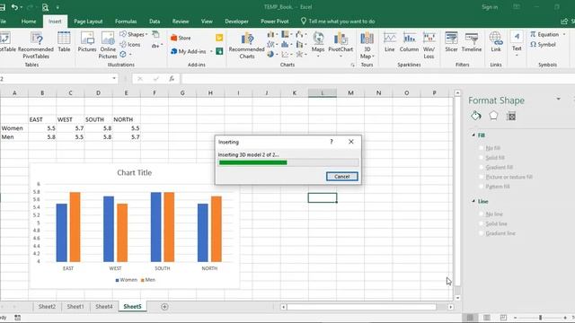Viewport: 575px width, 323px height.
Task: Open the Formulas tab
Action: point(126,22)
